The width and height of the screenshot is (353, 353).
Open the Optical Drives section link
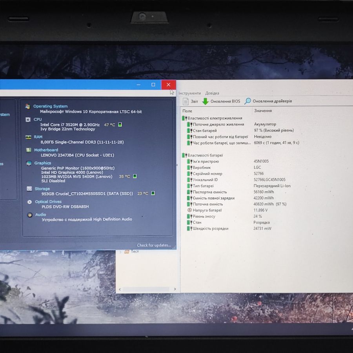point(48,202)
